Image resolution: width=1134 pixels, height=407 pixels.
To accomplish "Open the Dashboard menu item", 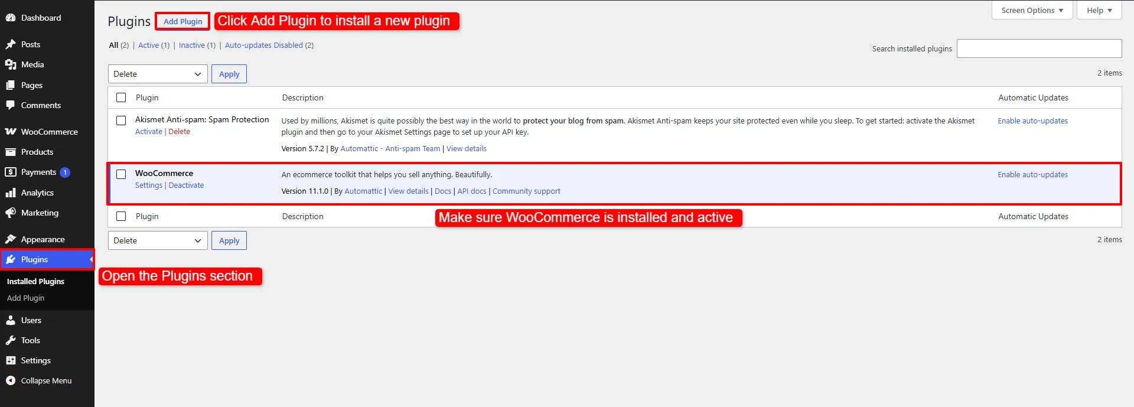I will tap(47, 18).
